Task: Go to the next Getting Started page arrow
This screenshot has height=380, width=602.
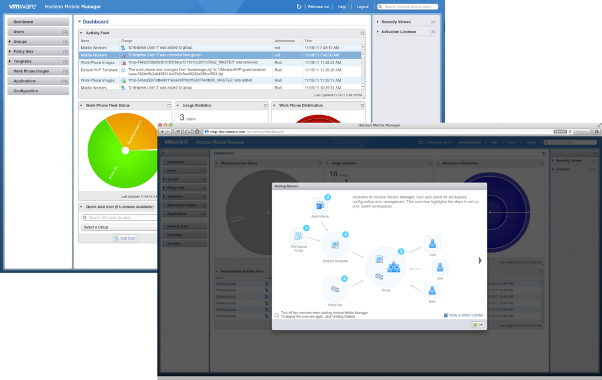Action: pos(480,260)
